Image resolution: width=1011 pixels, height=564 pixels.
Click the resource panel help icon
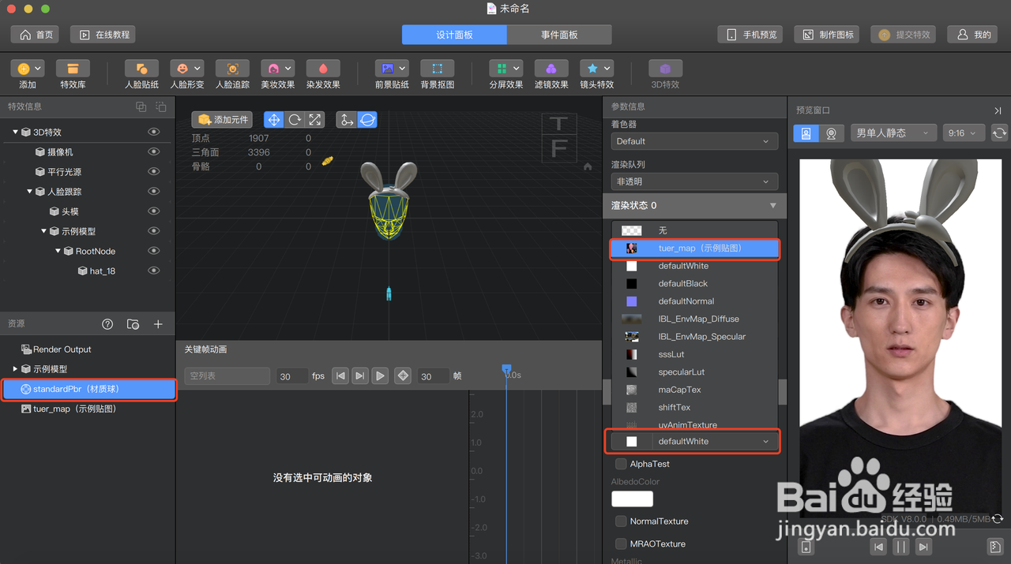pos(107,324)
